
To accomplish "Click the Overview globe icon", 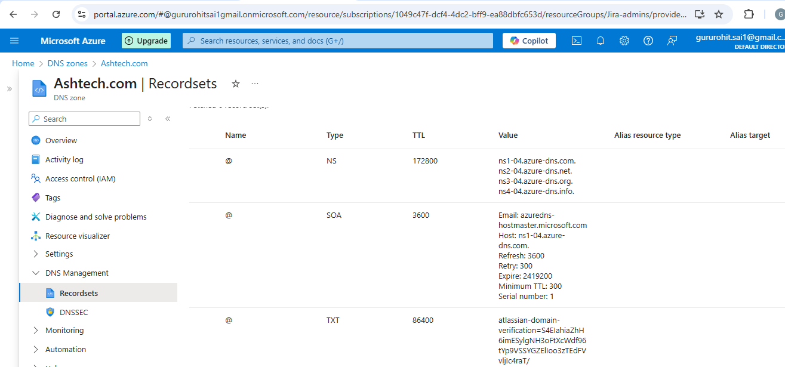I will point(35,140).
